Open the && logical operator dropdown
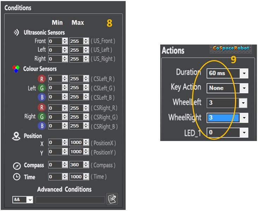The image size is (258, 211). coord(30,200)
